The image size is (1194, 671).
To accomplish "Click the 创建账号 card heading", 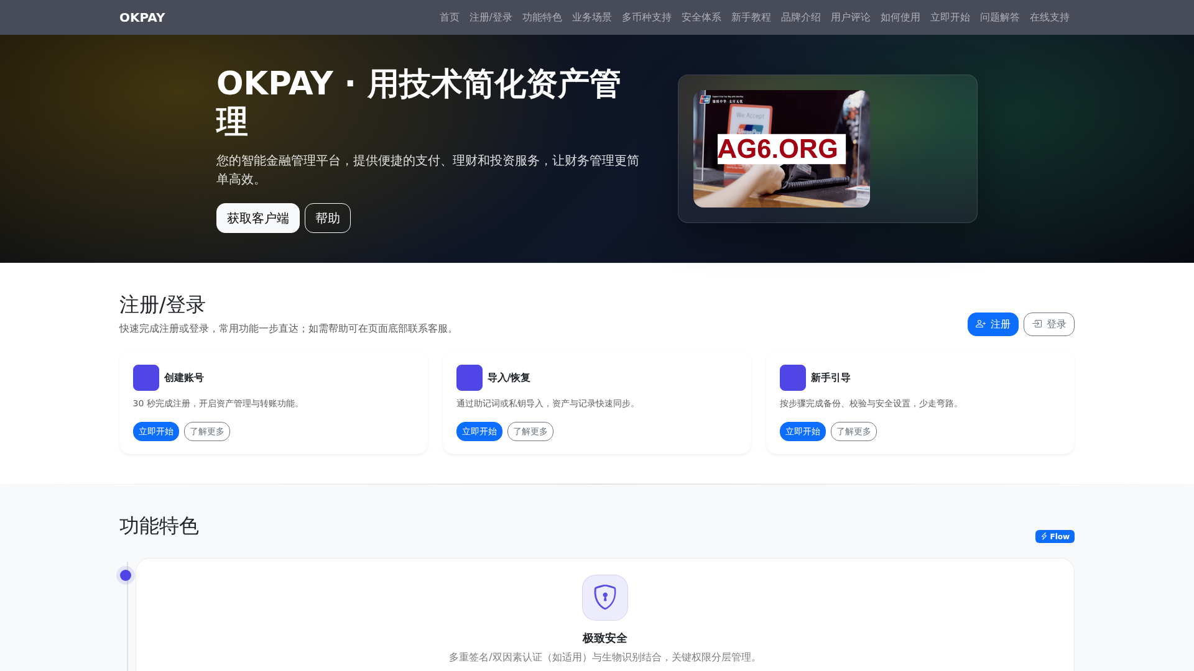I will pos(184,378).
